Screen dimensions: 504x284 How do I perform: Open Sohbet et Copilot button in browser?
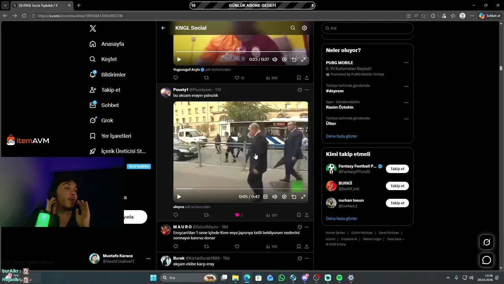489,16
